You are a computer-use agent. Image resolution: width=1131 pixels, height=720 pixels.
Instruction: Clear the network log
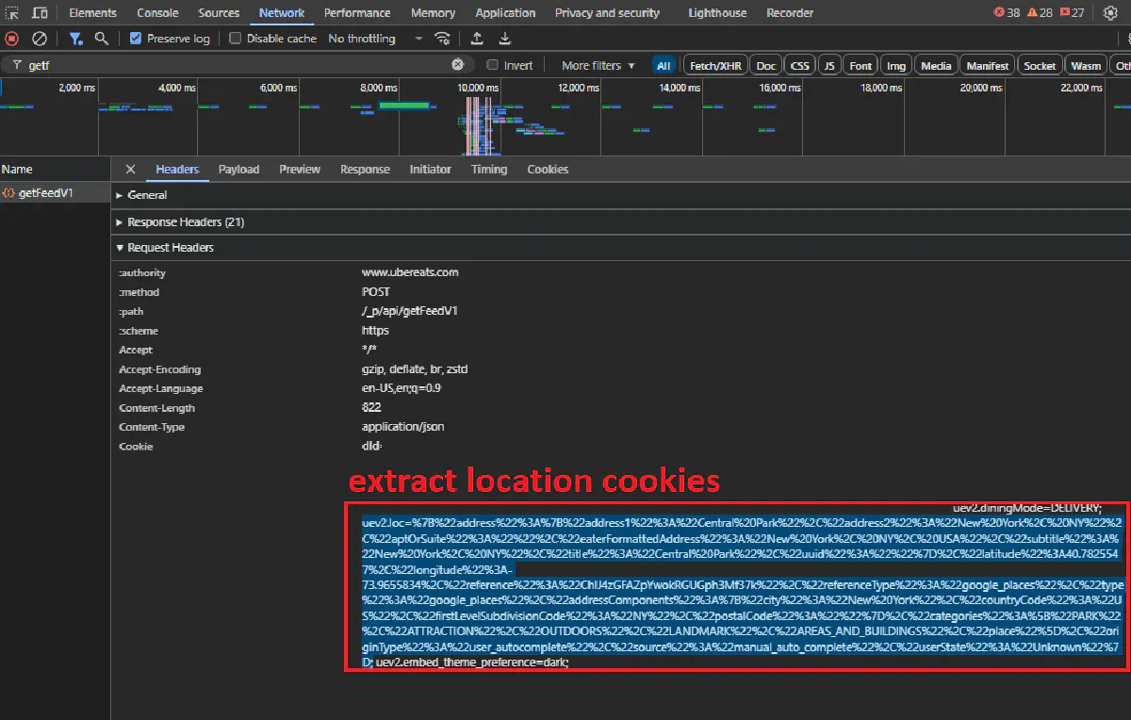coord(40,39)
